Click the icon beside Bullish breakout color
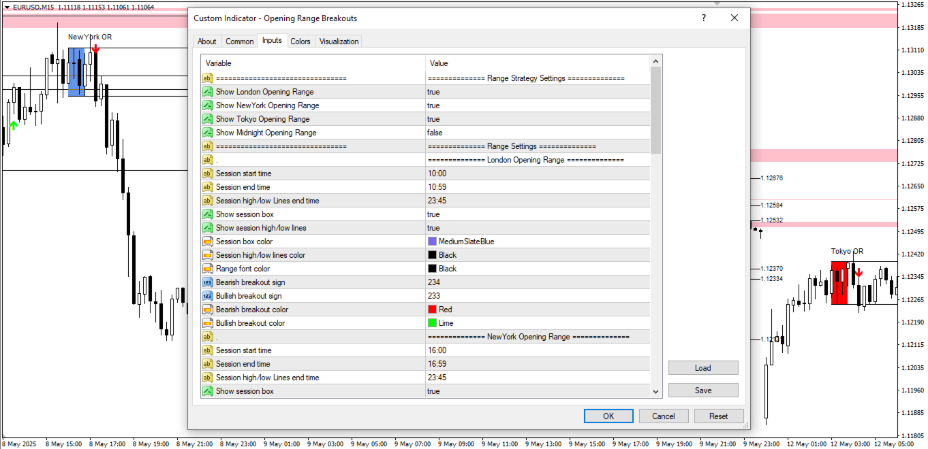This screenshot has width=928, height=449. [208, 323]
